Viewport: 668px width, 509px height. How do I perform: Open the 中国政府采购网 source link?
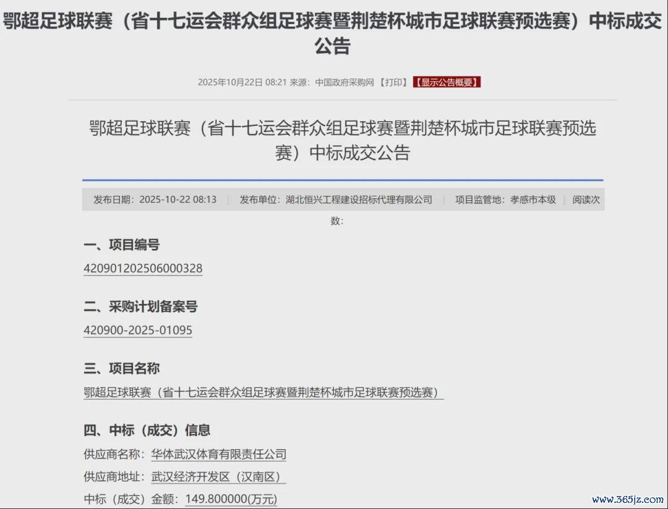click(345, 82)
